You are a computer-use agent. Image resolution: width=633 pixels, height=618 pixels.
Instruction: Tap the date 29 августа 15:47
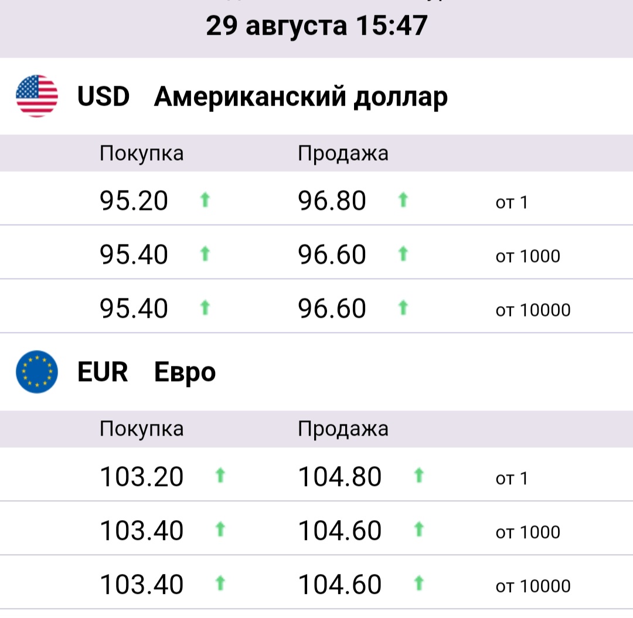point(316,25)
